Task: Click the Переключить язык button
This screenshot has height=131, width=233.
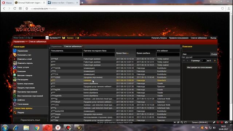Action: [x=31, y=120]
